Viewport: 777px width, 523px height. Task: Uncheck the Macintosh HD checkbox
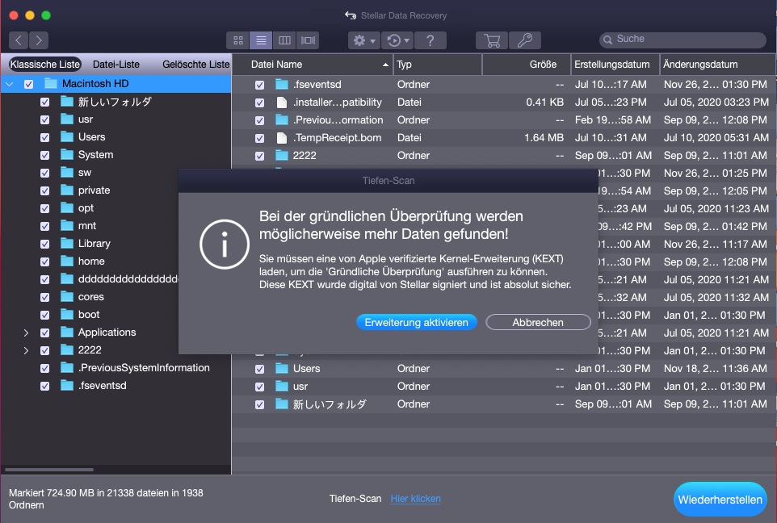point(29,84)
